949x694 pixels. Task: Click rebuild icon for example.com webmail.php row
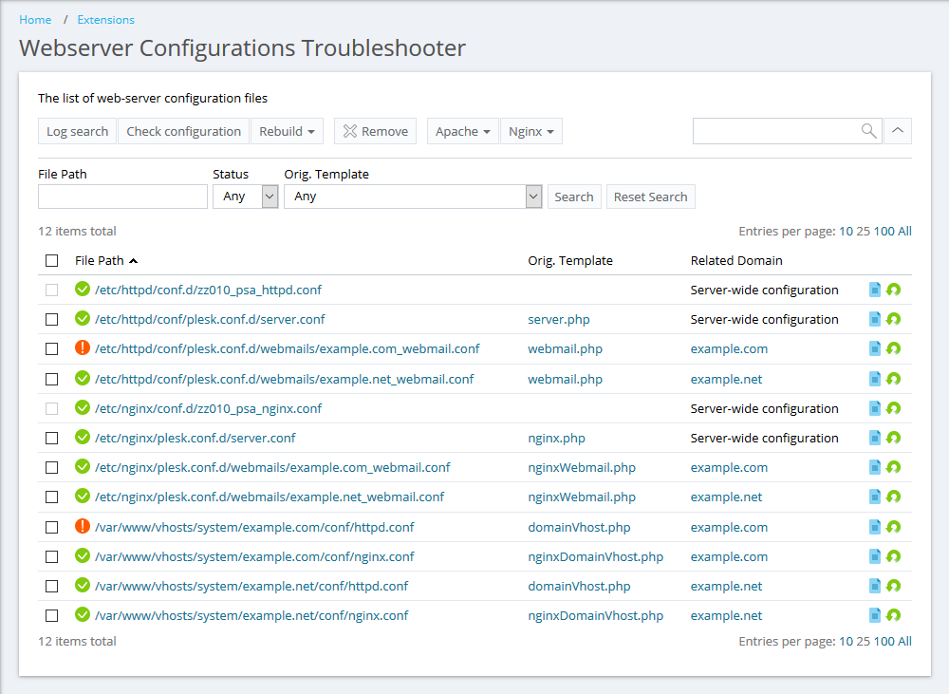[893, 349]
